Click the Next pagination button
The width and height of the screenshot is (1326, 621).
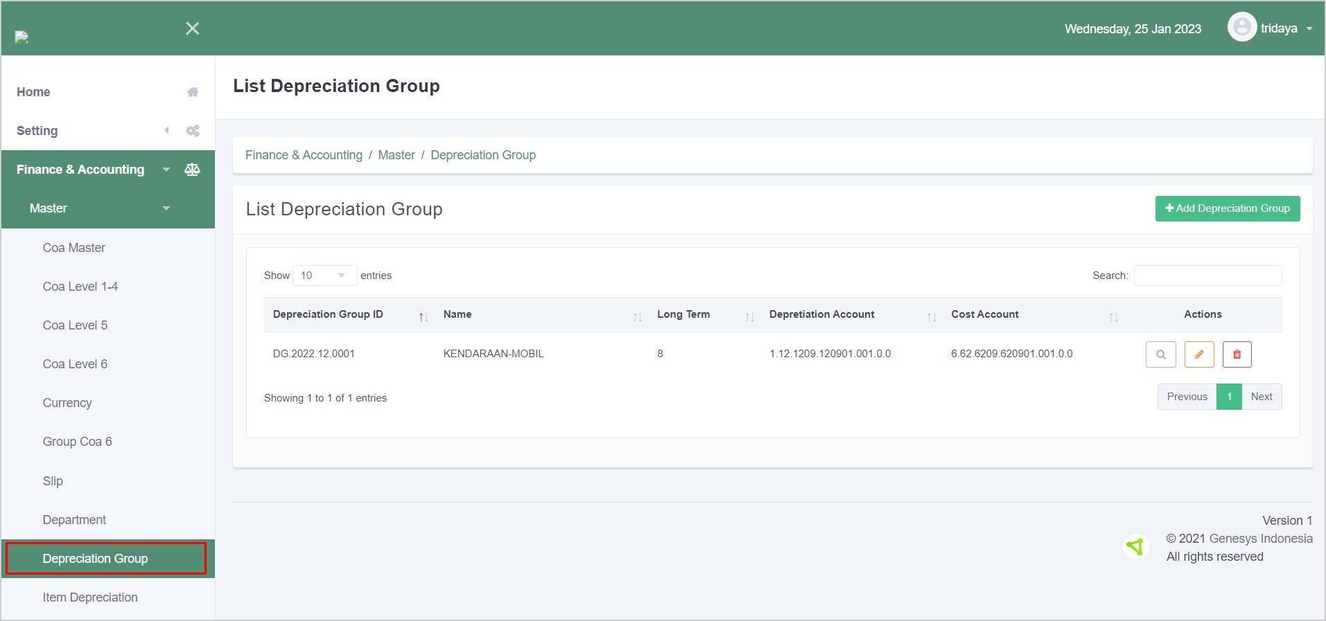1261,397
